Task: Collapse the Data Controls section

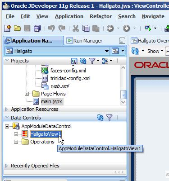Action: pyautogui.click(x=7, y=117)
